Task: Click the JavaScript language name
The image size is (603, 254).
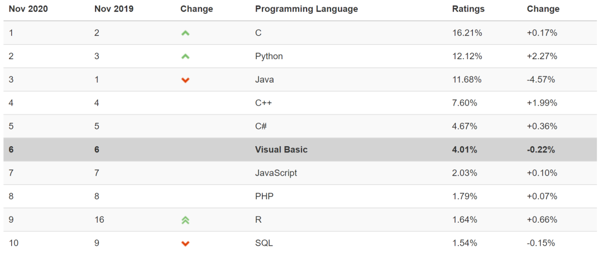Action: 276,173
